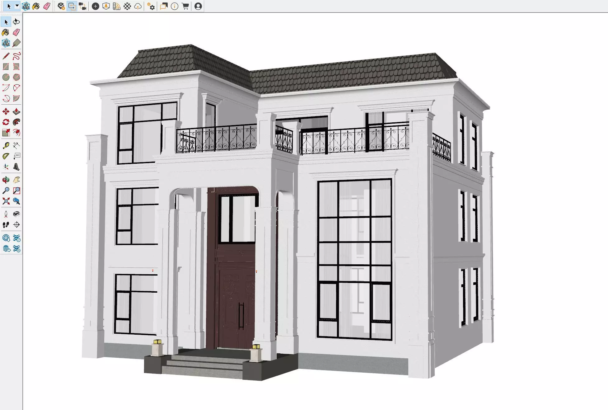Image resolution: width=608 pixels, height=410 pixels.
Task: Select the Section Plane tool
Action: pyautogui.click(x=16, y=225)
